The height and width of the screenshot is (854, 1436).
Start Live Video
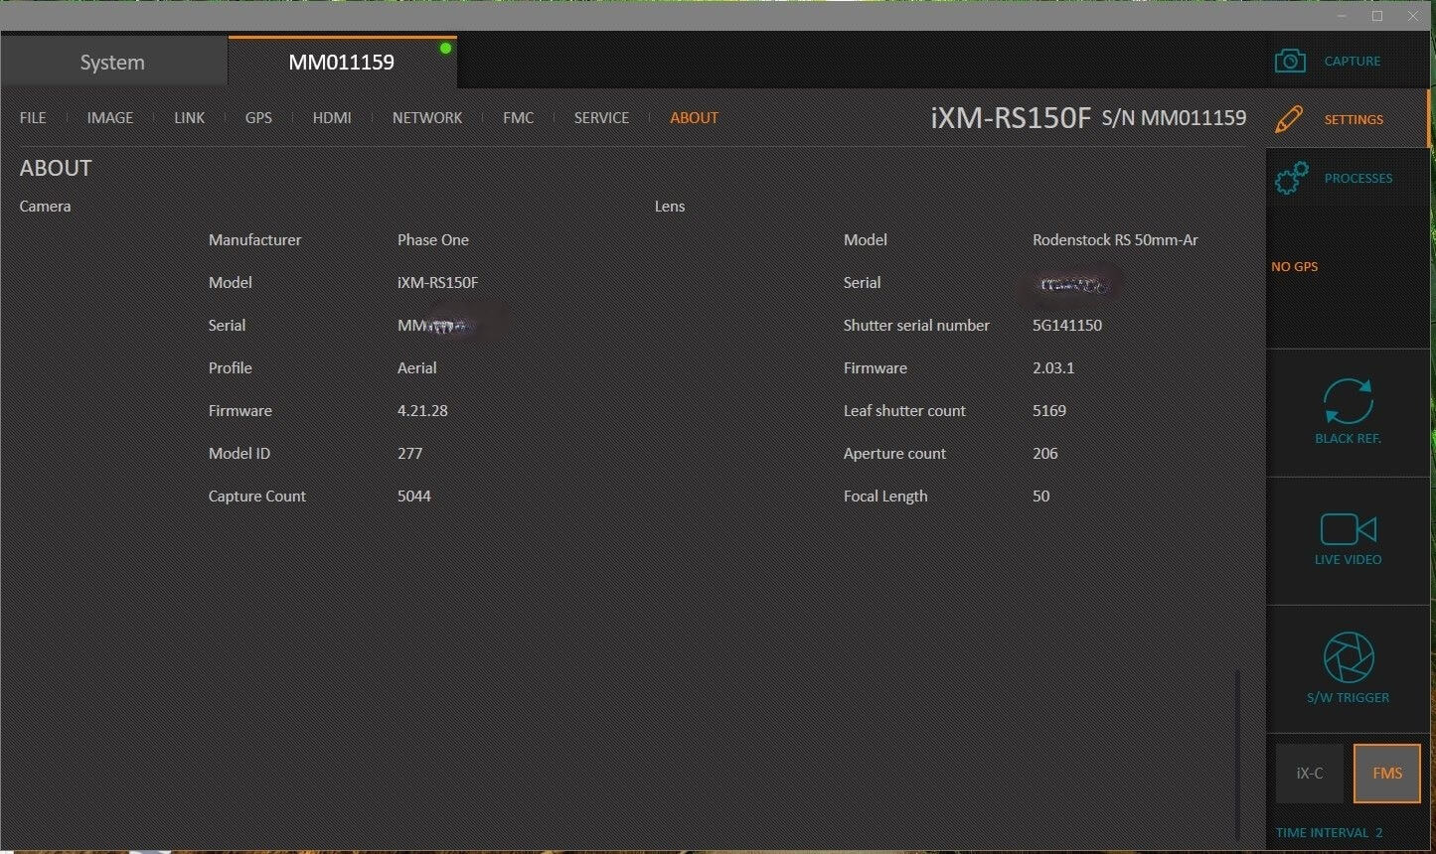click(1348, 539)
